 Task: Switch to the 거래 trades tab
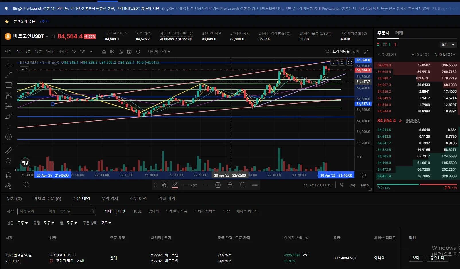[x=399, y=33]
